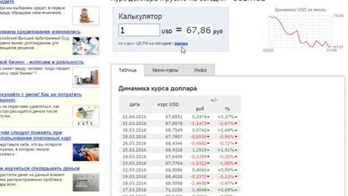The width and height of the screenshot is (348, 196).
Task: Click the office desk thumbnail
Action: [86, 77]
